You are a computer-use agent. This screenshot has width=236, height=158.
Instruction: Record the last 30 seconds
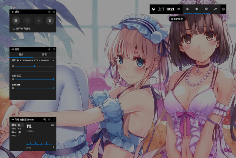click(27, 20)
